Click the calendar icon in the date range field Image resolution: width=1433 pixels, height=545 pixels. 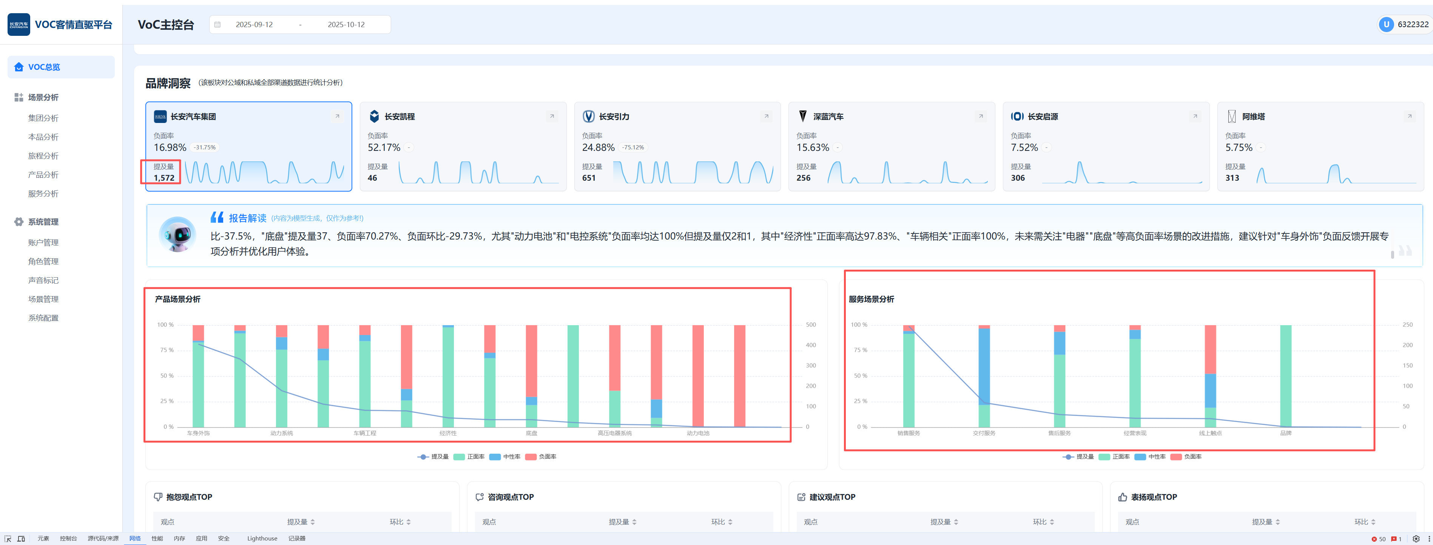pyautogui.click(x=217, y=25)
